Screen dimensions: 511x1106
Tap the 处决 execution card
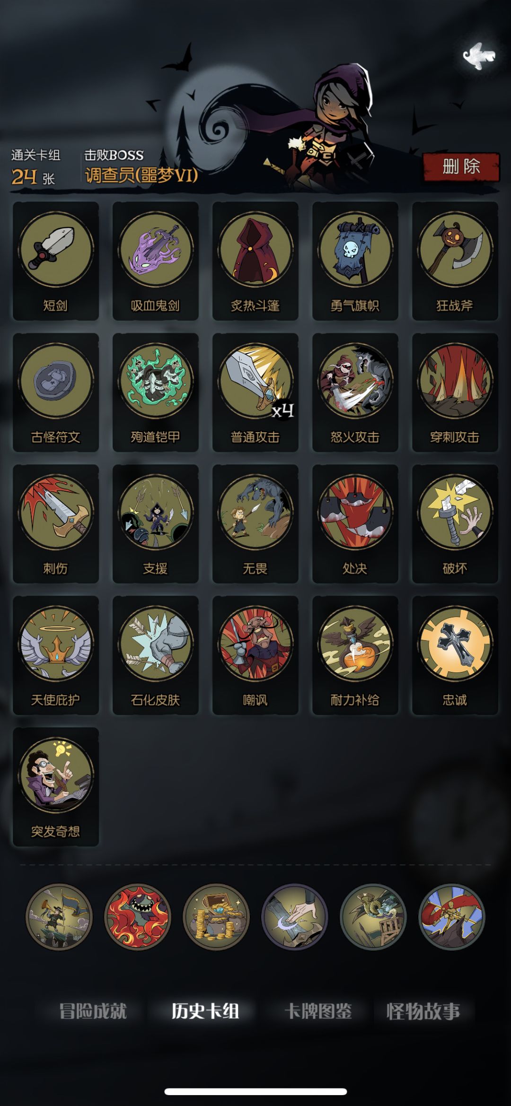[x=355, y=524]
